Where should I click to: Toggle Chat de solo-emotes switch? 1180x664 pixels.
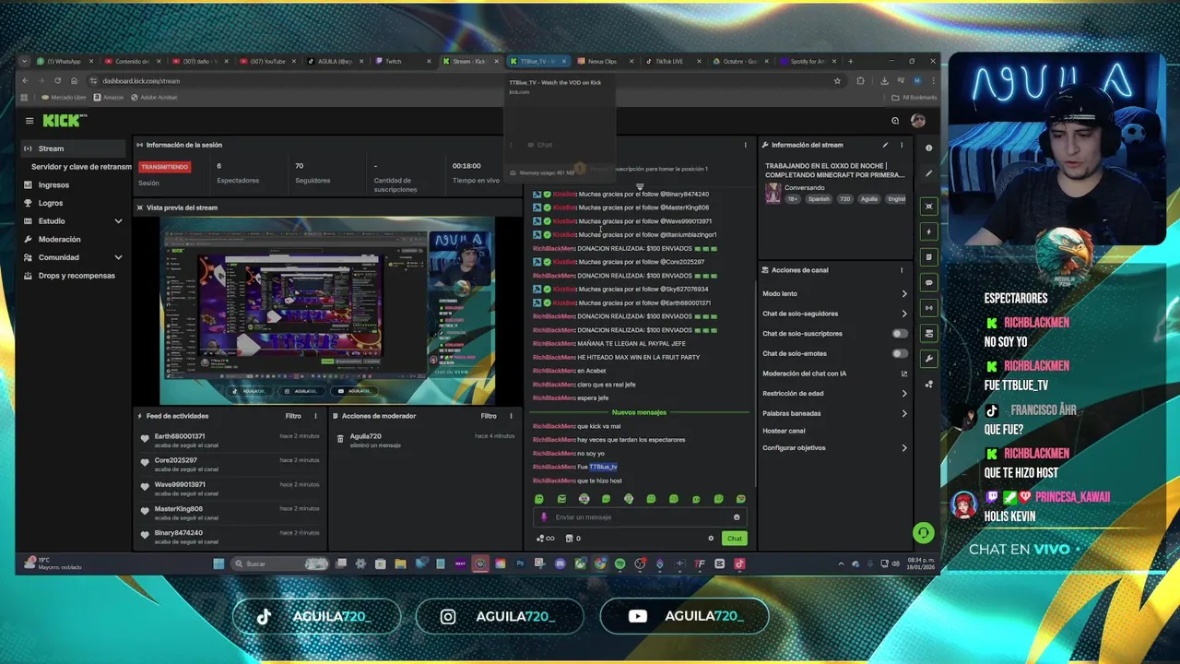(x=900, y=353)
